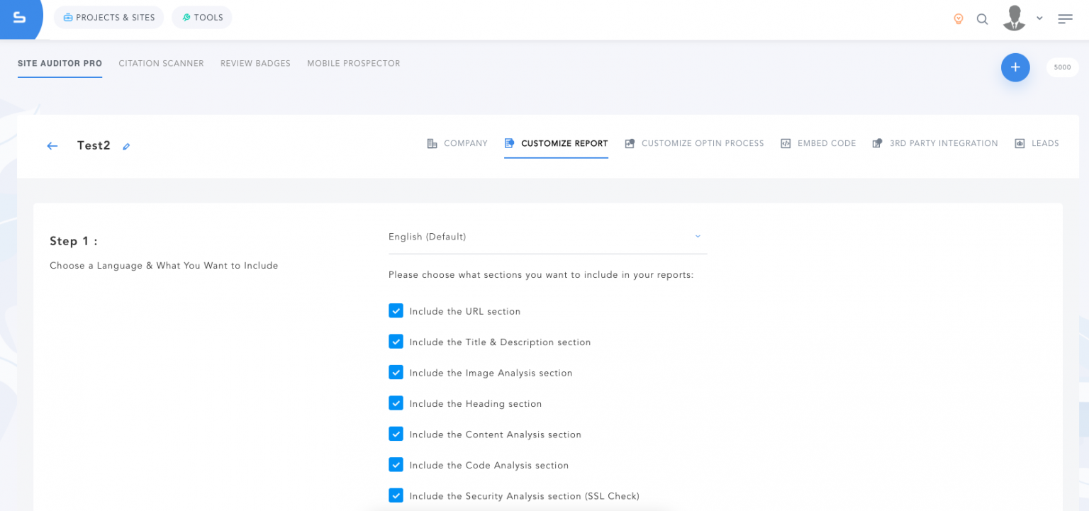
Task: Uncheck Include the Security Analysis section
Action: [396, 495]
